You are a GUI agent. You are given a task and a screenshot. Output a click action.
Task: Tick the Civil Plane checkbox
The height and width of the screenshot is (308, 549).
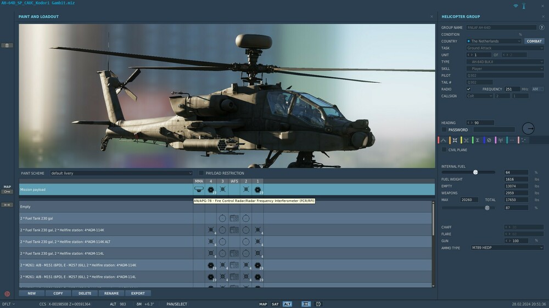point(444,150)
